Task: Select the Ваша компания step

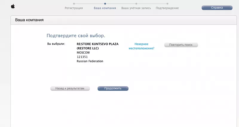Action: click(105, 8)
